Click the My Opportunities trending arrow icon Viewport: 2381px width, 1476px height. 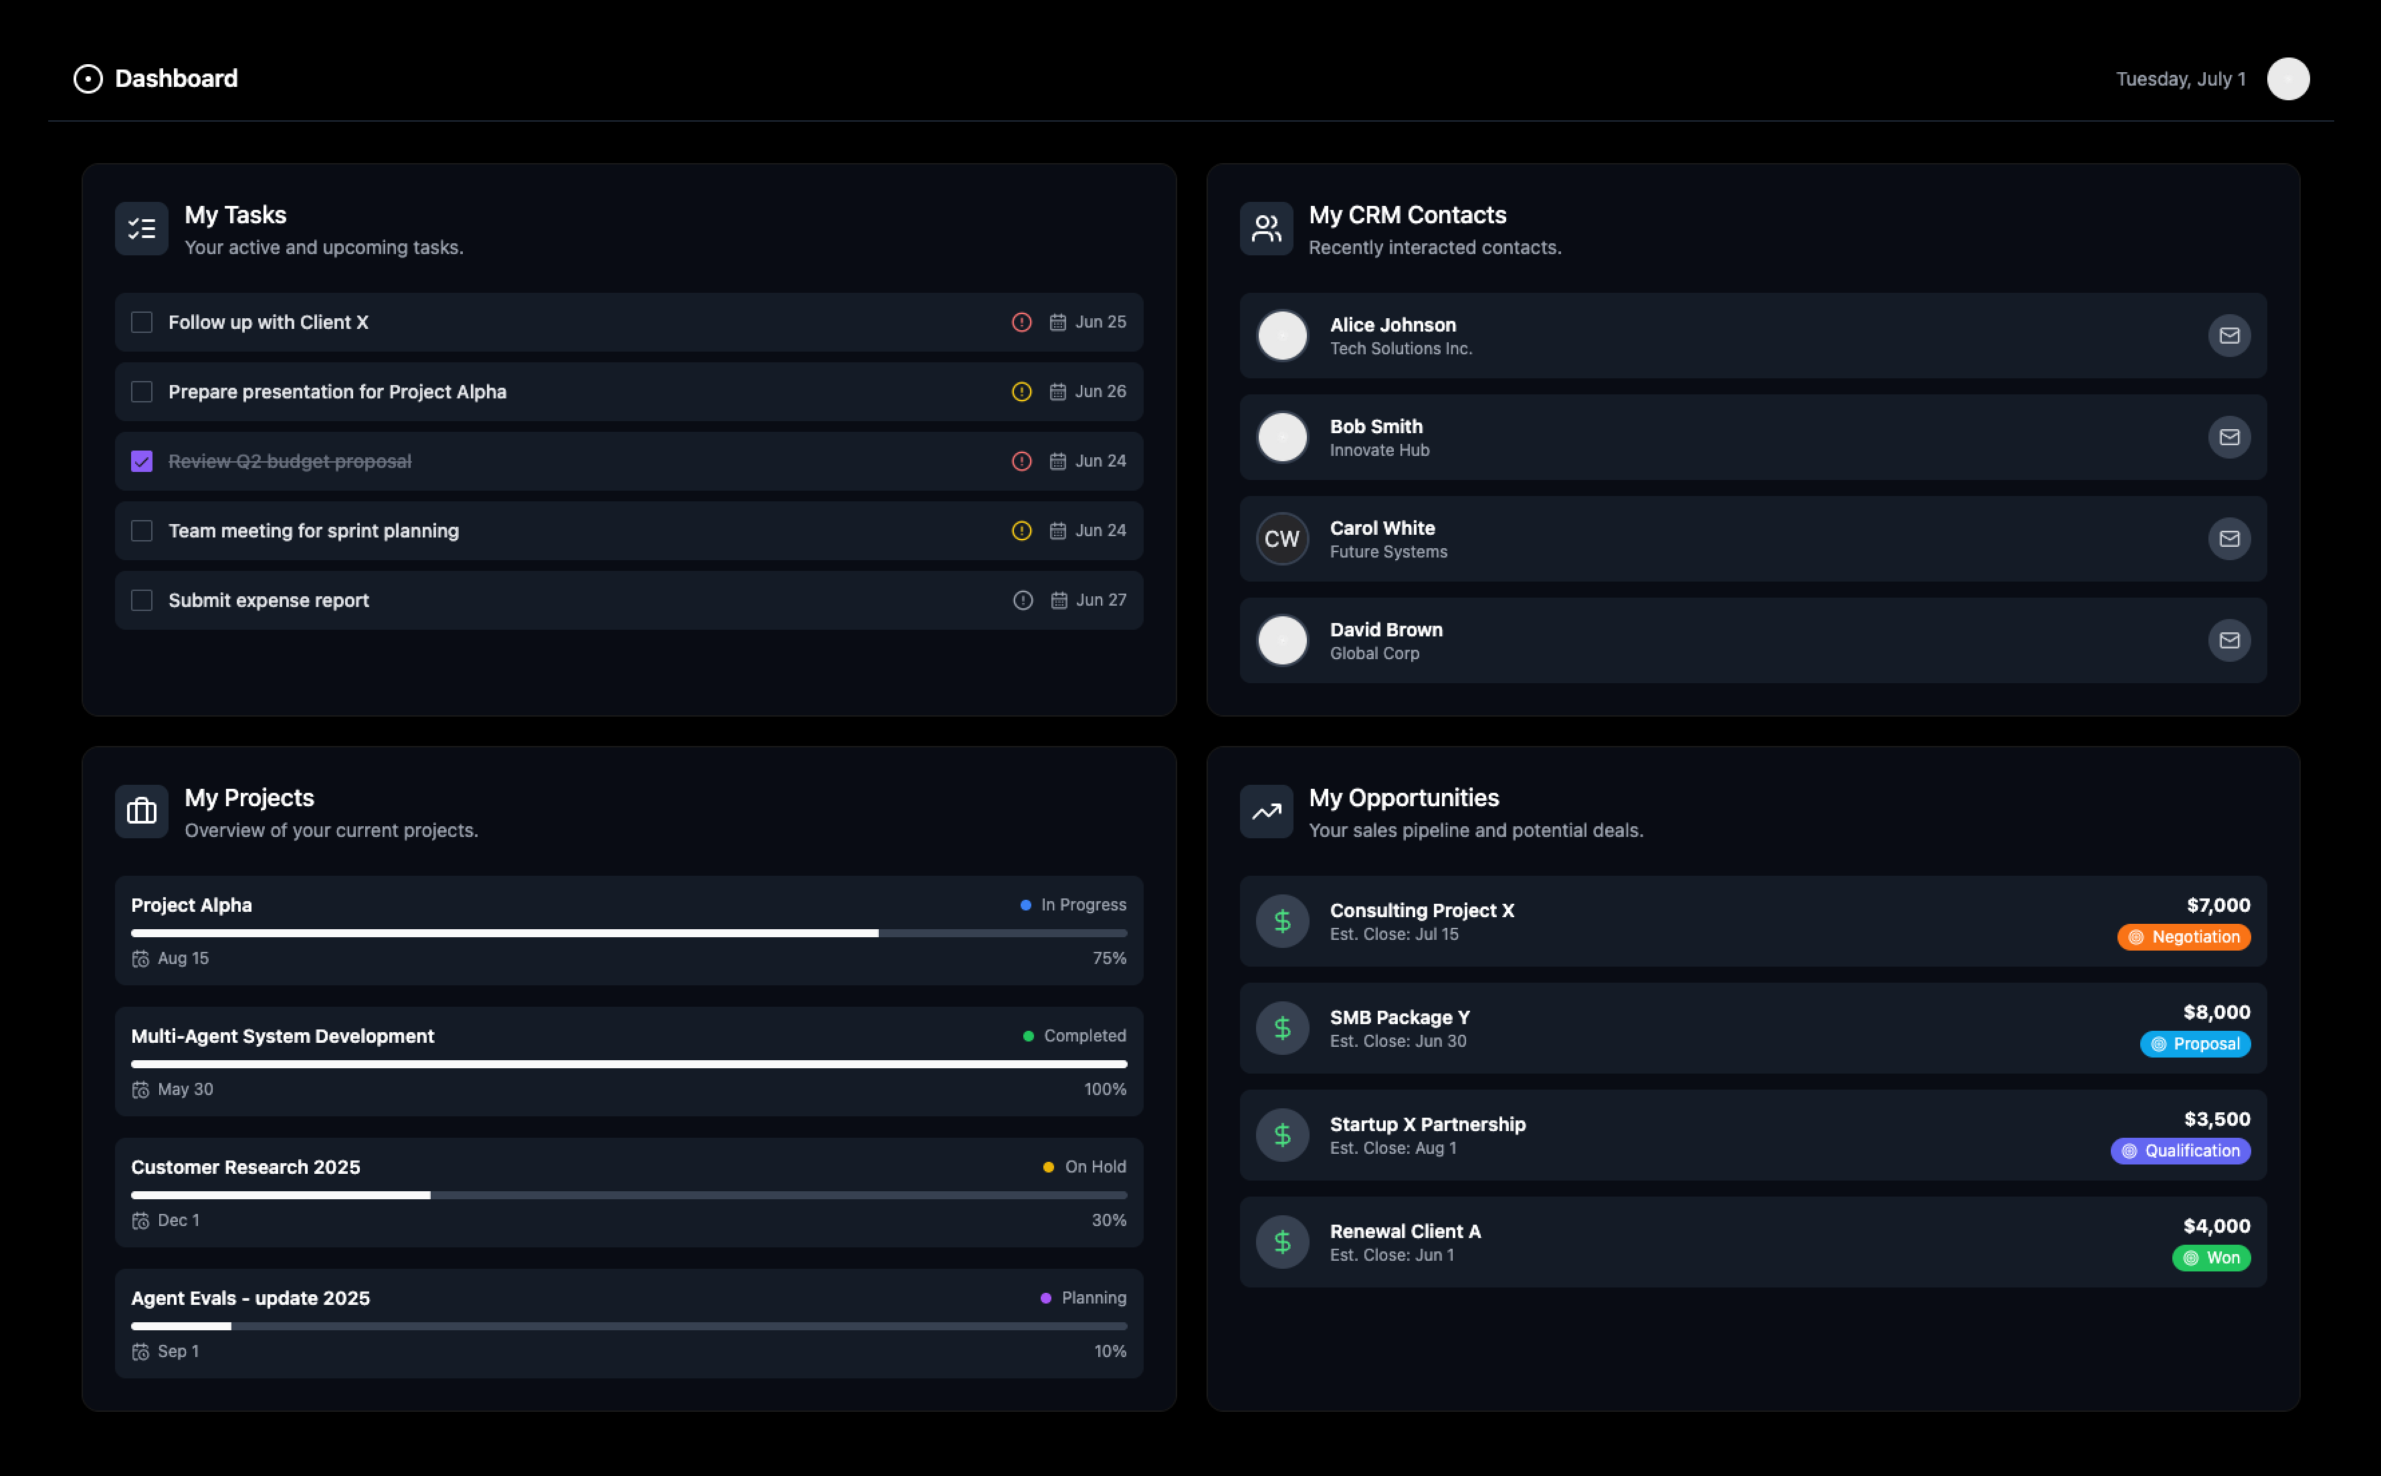(1265, 812)
